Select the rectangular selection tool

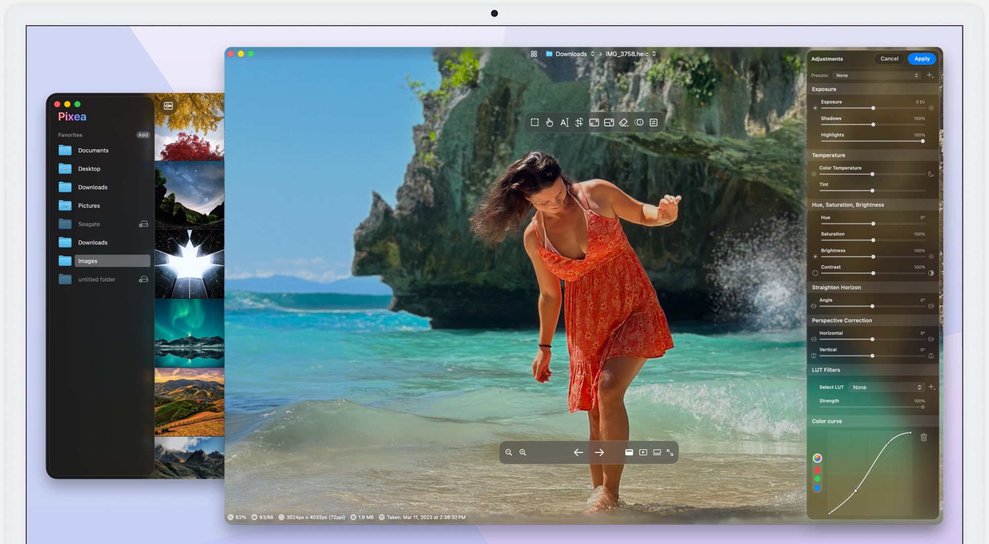pyautogui.click(x=535, y=123)
